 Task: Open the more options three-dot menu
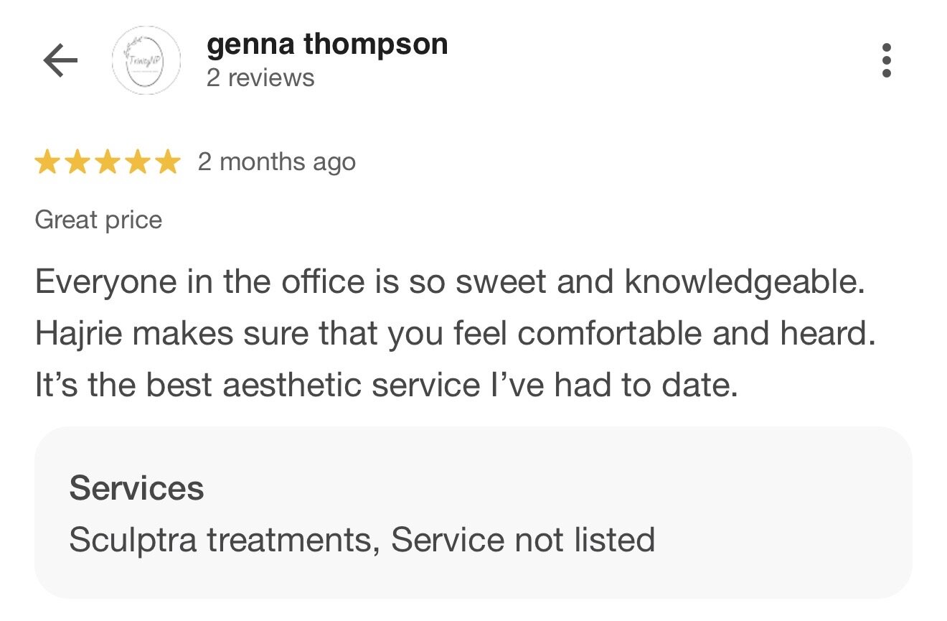point(887,60)
